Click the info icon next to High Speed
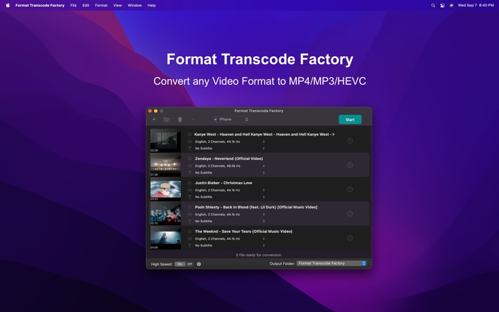Viewport: 499px width, 312px height. pyautogui.click(x=199, y=264)
